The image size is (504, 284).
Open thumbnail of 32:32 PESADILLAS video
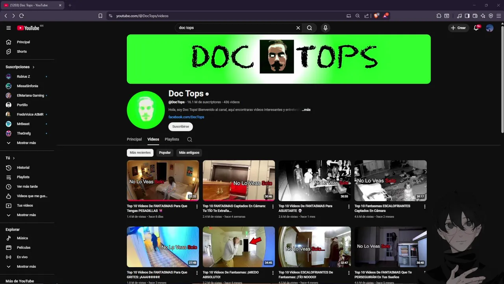coord(163,181)
